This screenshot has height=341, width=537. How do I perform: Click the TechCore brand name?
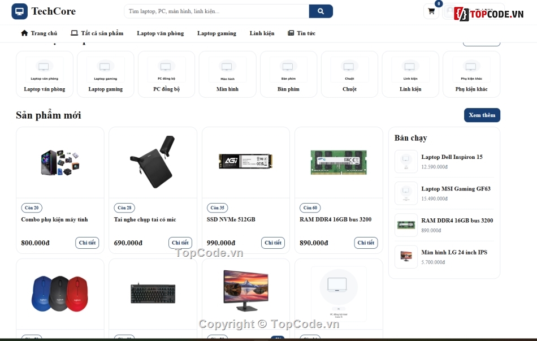coord(54,11)
